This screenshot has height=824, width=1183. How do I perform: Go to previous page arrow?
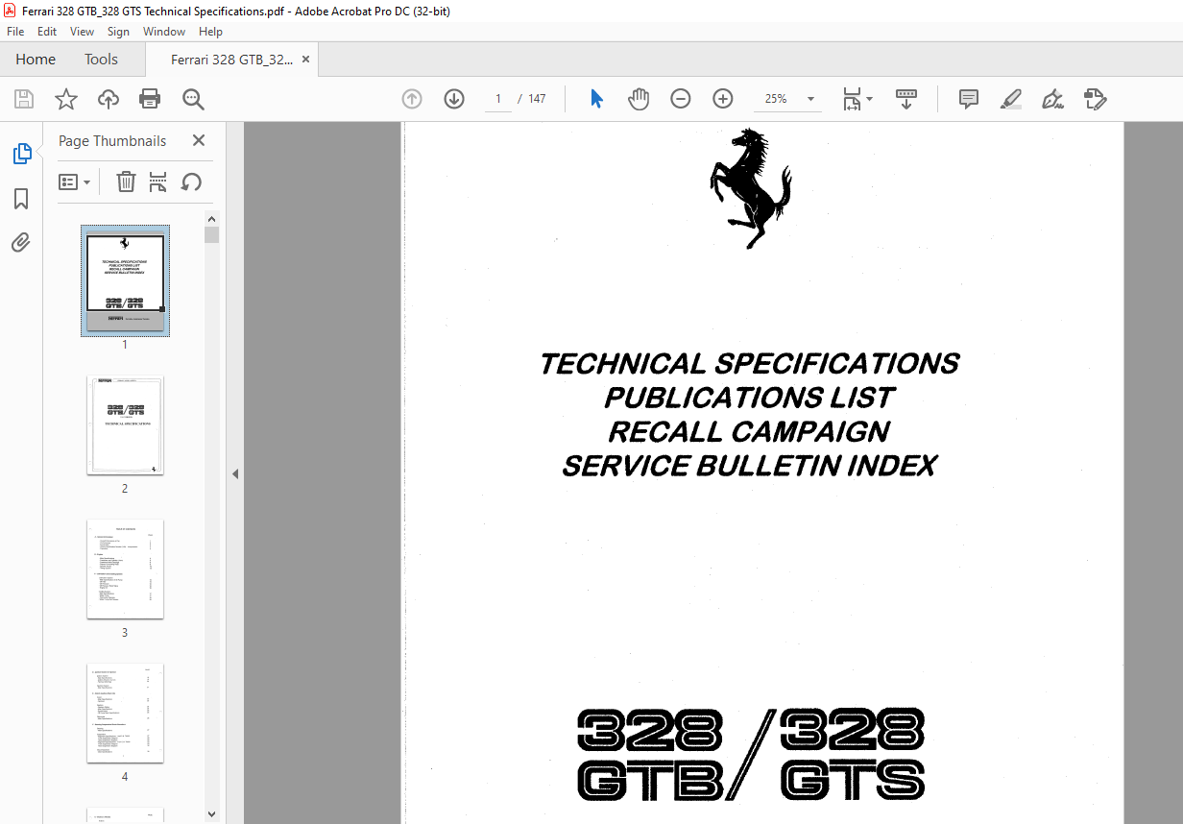(412, 99)
